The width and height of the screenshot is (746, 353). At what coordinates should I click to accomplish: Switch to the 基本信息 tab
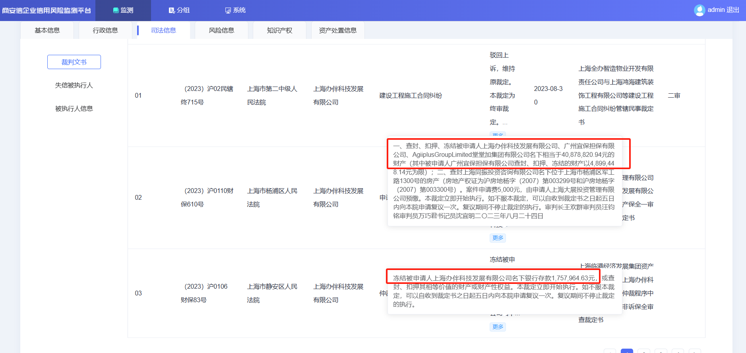47,31
